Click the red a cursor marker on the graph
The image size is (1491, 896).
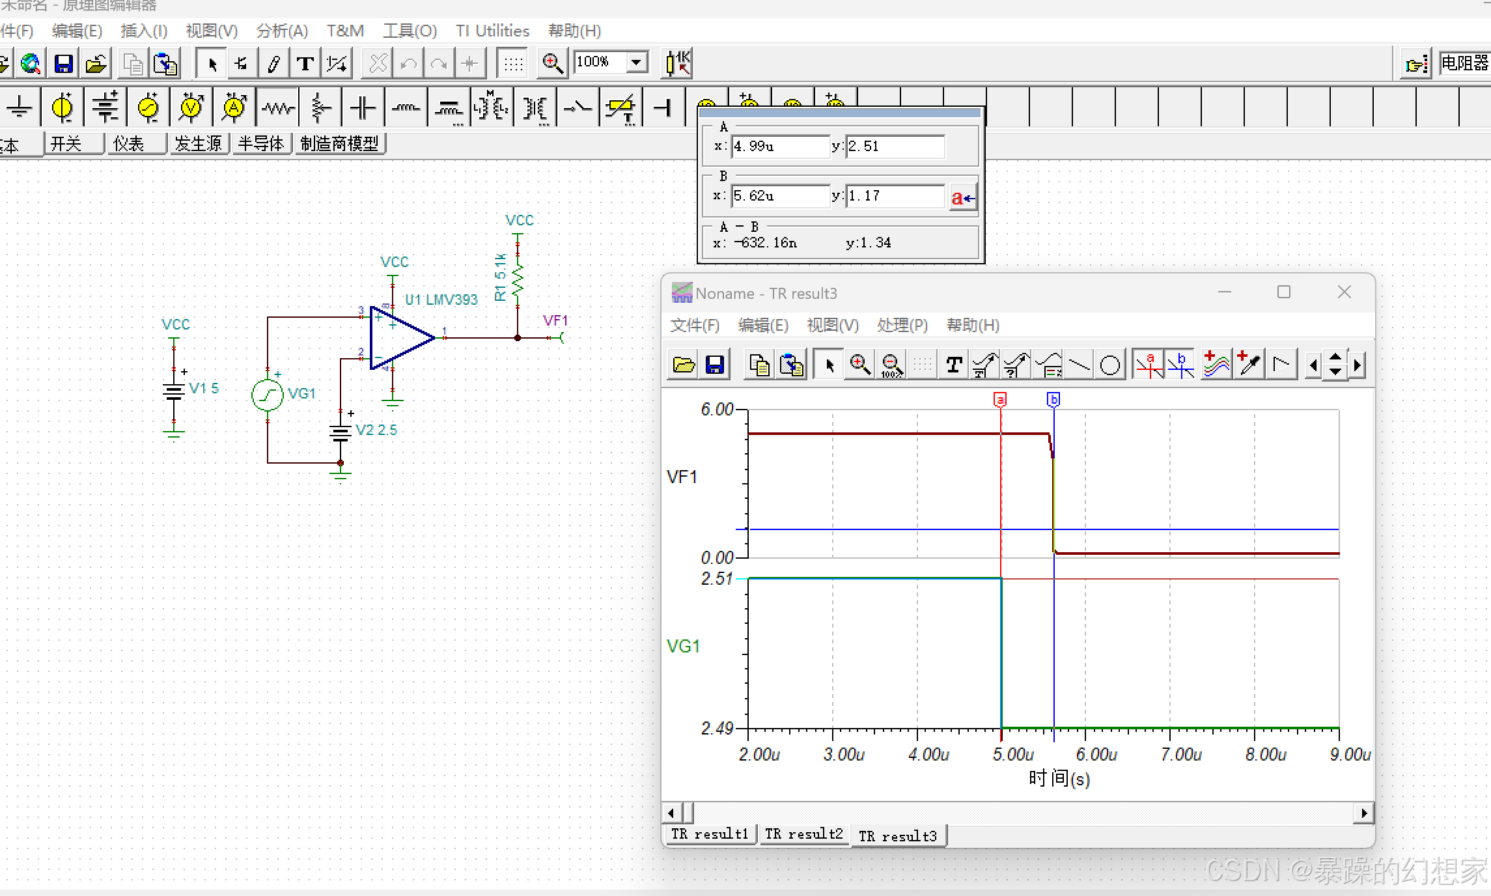pos(1000,399)
